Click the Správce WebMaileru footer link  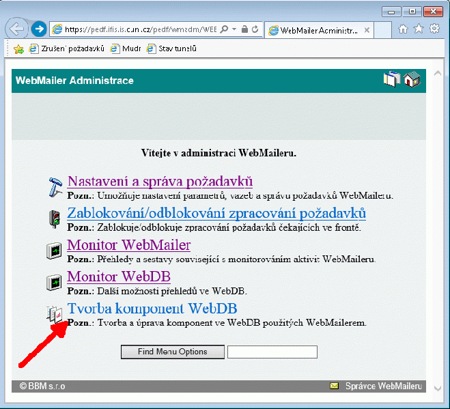point(383,386)
